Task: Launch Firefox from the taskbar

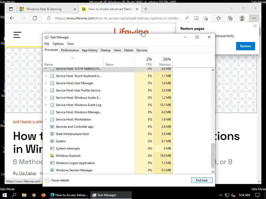Action: tap(43, 195)
